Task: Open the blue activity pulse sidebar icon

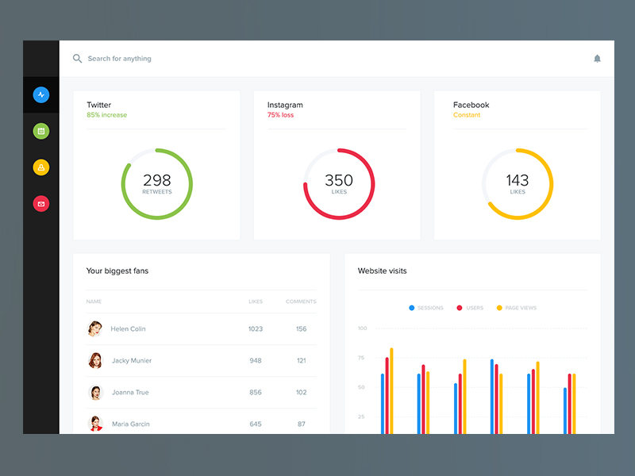Action: pyautogui.click(x=41, y=95)
